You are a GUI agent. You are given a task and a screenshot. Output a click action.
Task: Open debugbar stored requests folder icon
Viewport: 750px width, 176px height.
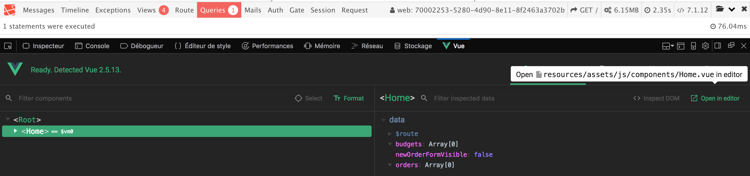(x=720, y=9)
